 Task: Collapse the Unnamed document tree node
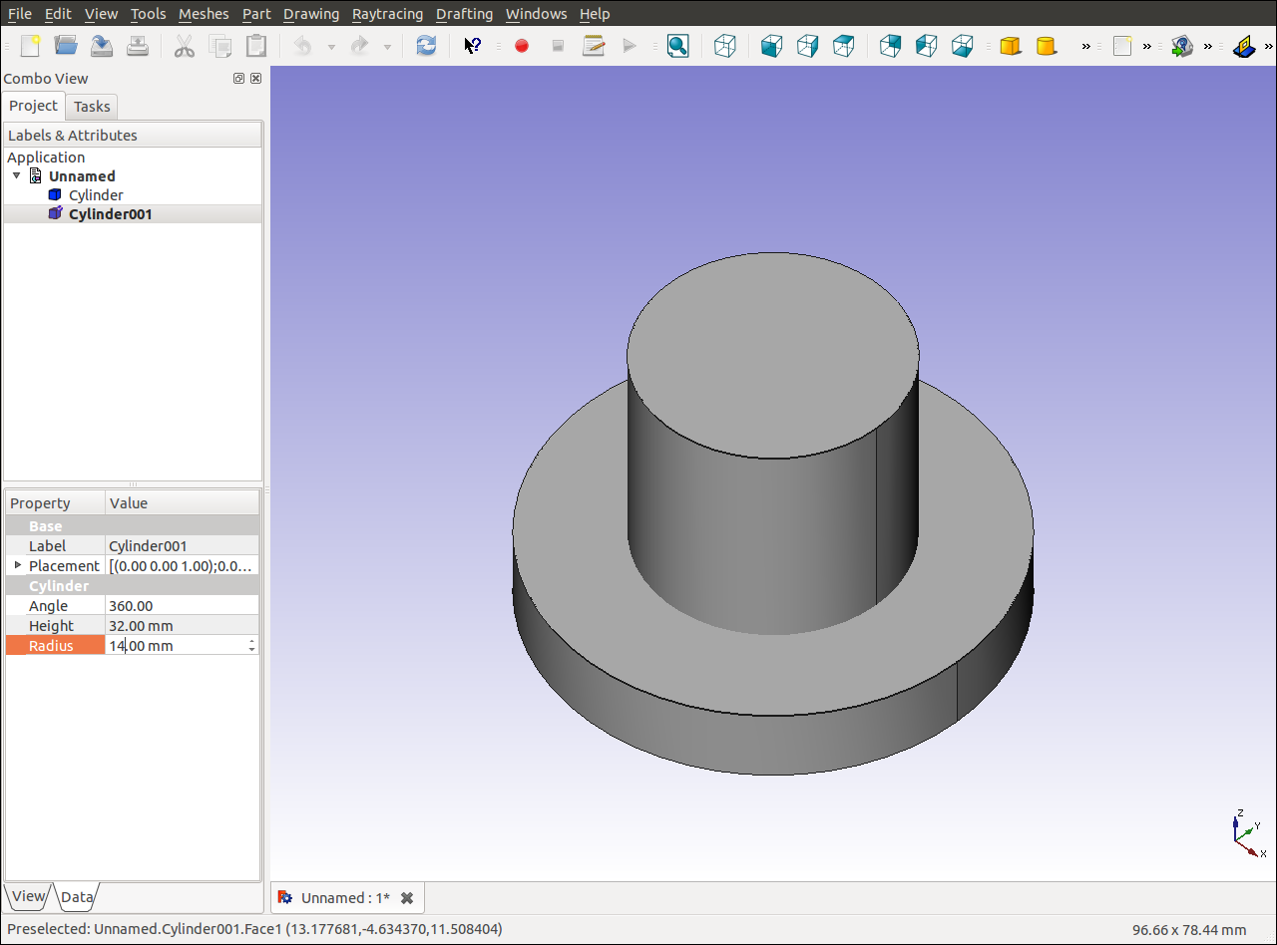point(17,175)
